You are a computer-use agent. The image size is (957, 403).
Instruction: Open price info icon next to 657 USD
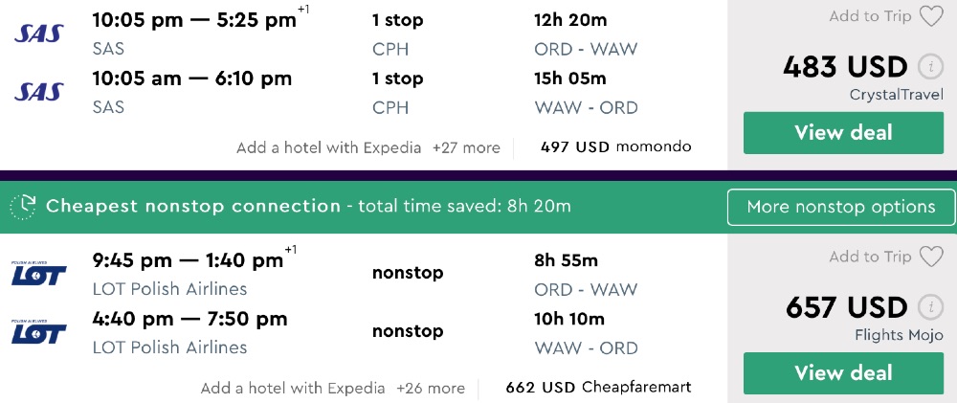(929, 307)
